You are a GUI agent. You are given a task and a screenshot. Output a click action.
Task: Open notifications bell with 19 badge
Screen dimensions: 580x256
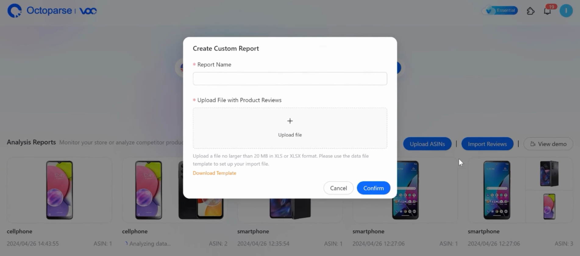pos(548,11)
